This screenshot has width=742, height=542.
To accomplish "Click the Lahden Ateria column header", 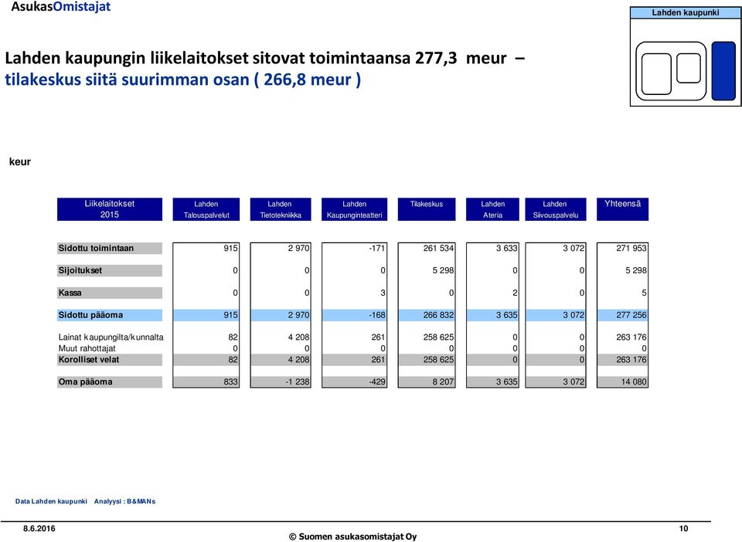I will [x=492, y=209].
